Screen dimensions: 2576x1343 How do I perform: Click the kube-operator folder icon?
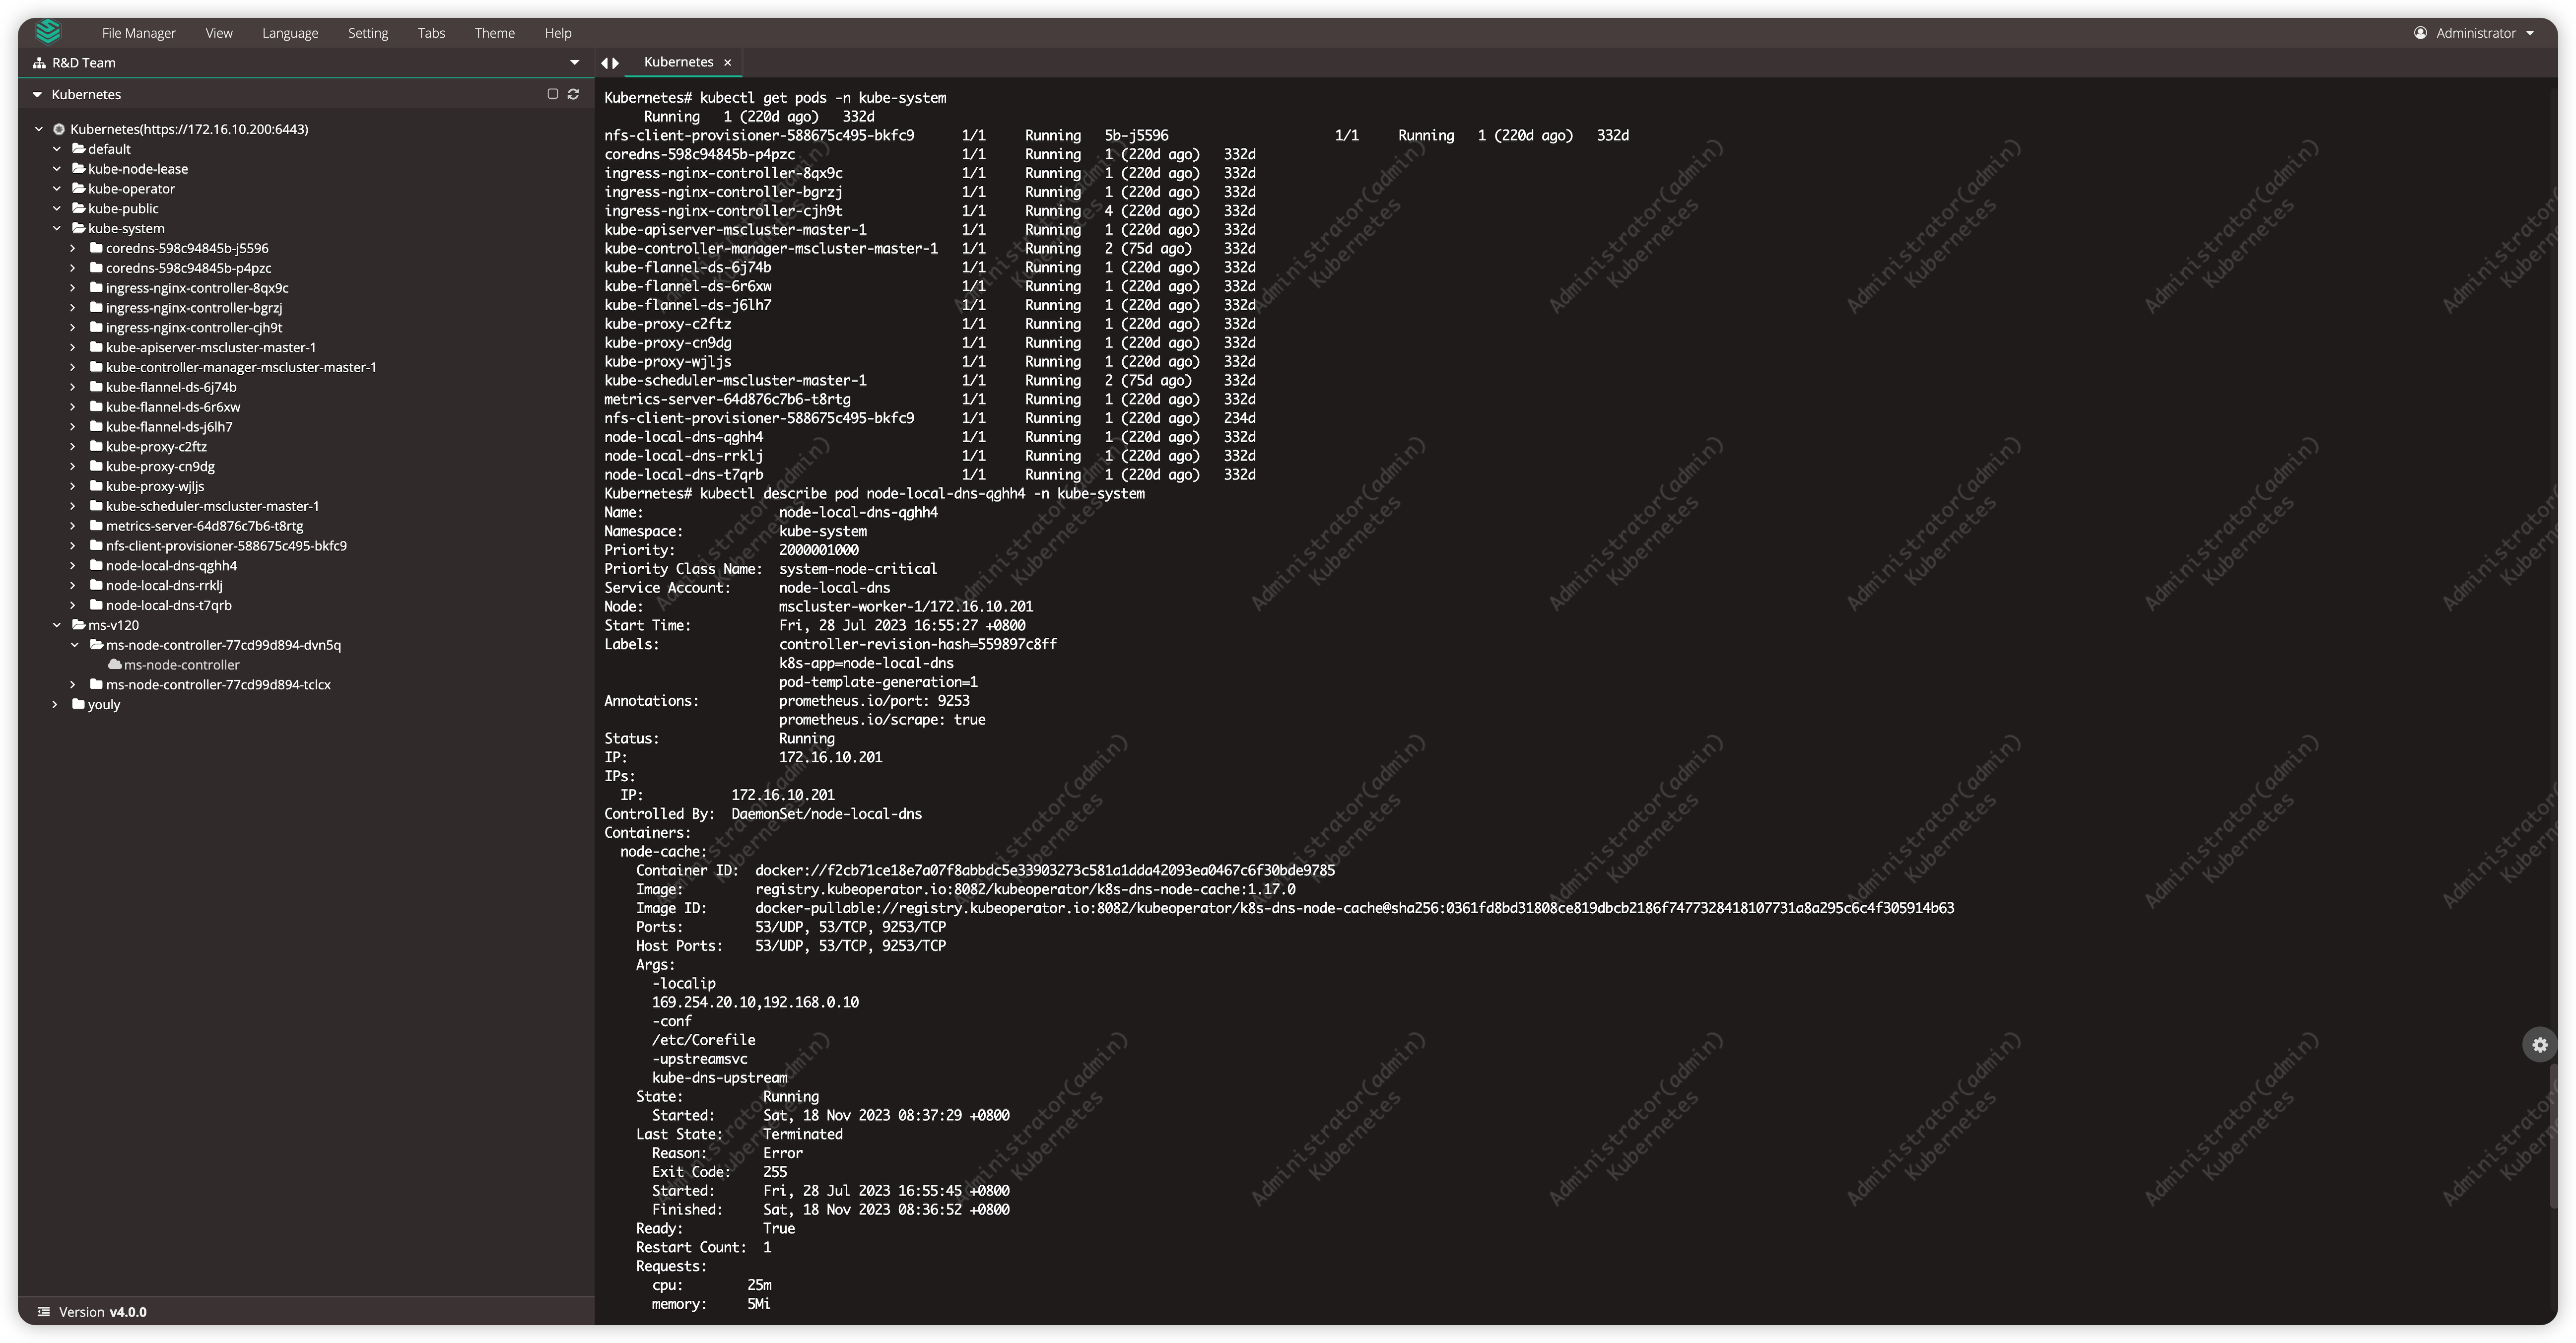(79, 188)
